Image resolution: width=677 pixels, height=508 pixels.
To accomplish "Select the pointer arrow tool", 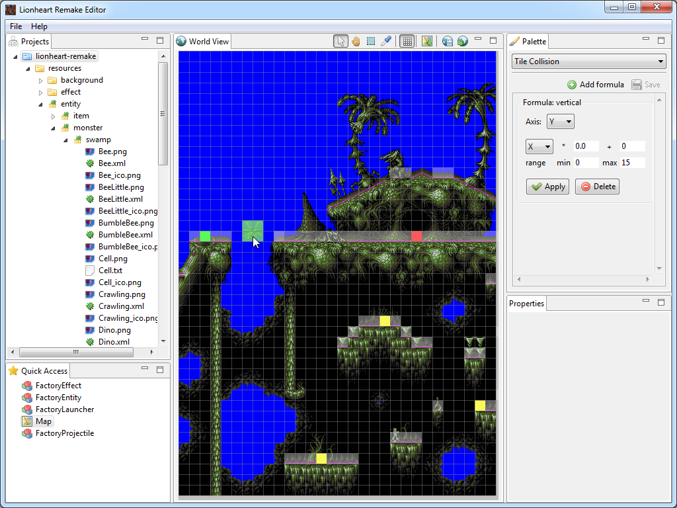I will (x=340, y=42).
